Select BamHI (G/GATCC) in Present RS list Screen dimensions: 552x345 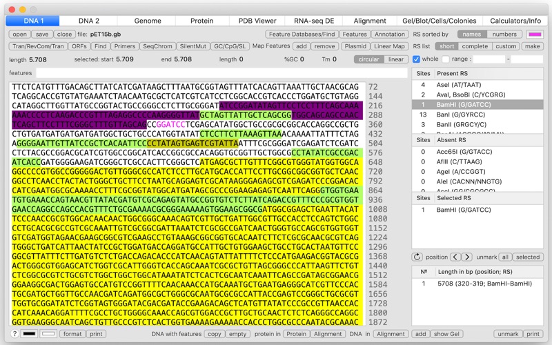pyautogui.click(x=477, y=105)
